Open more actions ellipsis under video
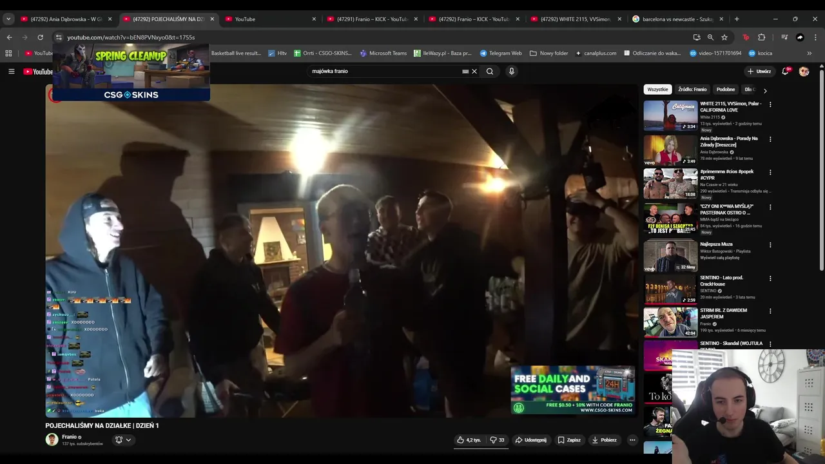 (632, 440)
